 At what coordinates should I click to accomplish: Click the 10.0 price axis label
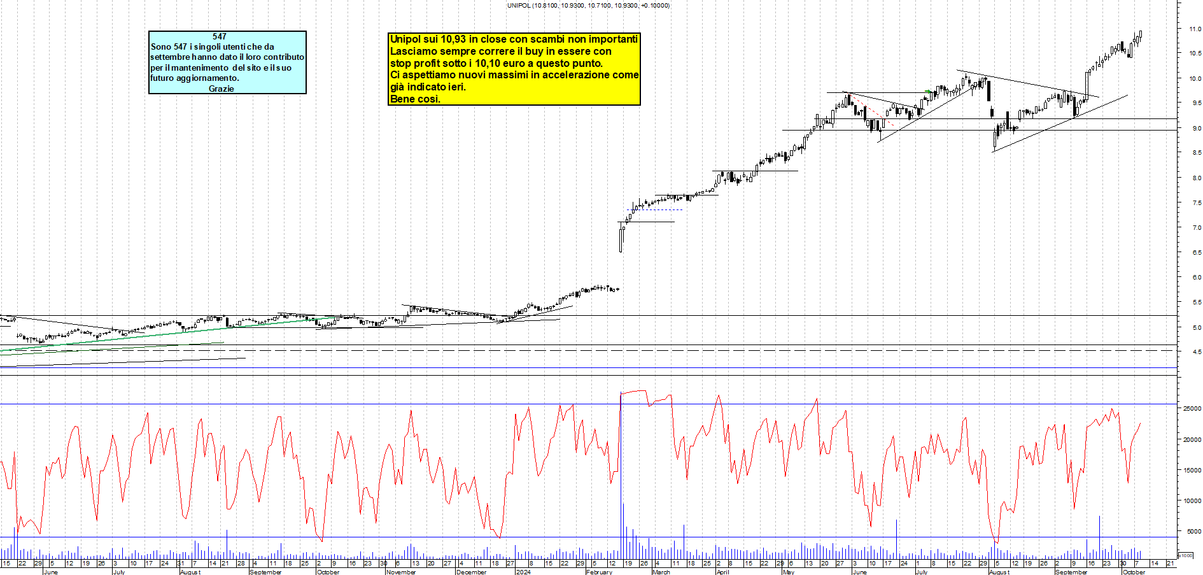pos(1195,79)
